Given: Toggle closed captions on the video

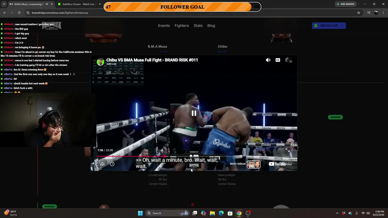Looking at the screenshot, I should (278, 60).
